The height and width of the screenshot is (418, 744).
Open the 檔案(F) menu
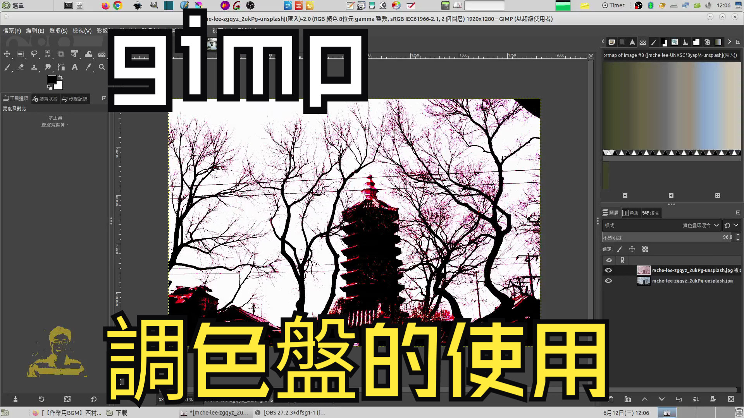[12, 30]
